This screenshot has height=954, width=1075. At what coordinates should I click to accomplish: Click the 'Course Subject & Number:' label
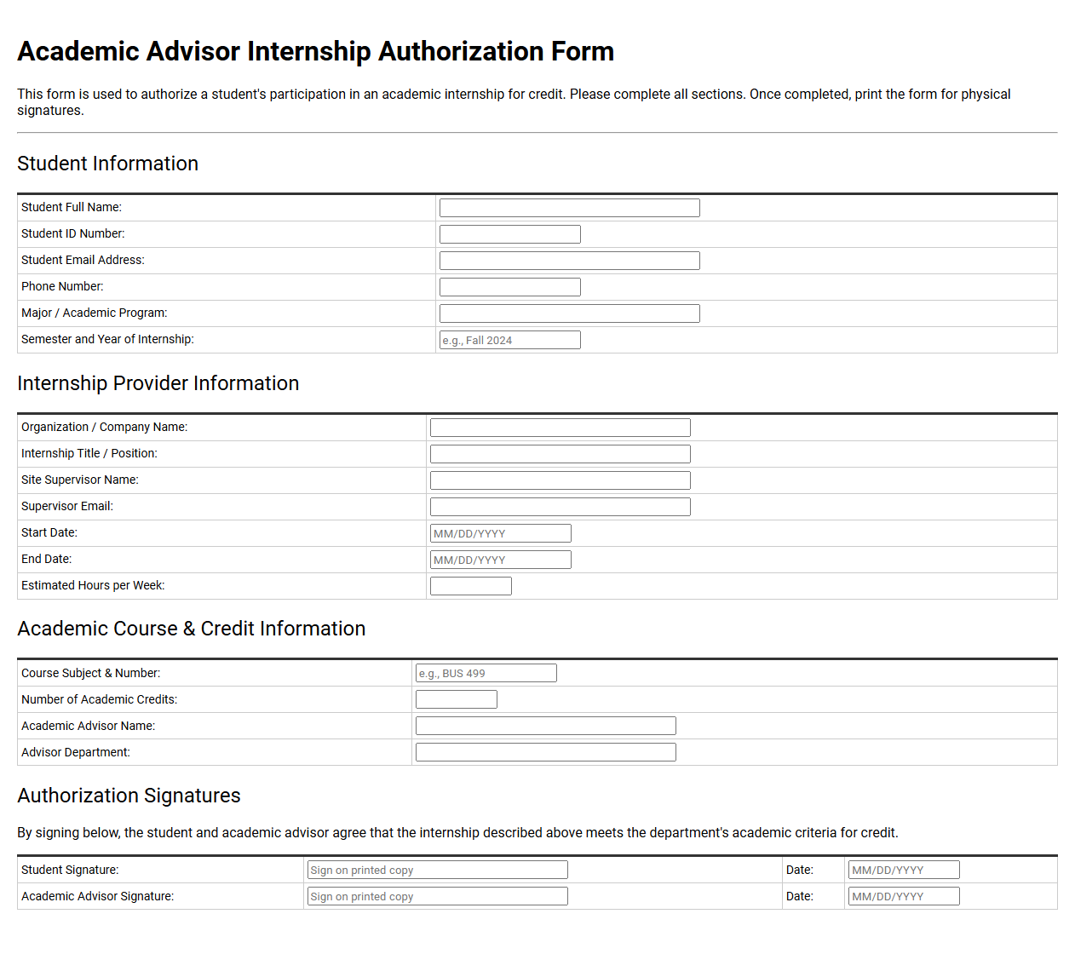(x=91, y=673)
